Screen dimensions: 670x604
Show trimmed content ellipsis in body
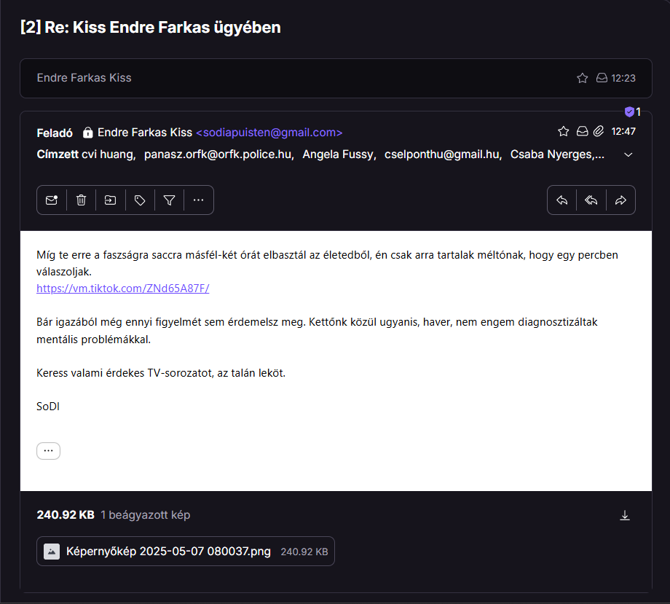[x=48, y=451]
